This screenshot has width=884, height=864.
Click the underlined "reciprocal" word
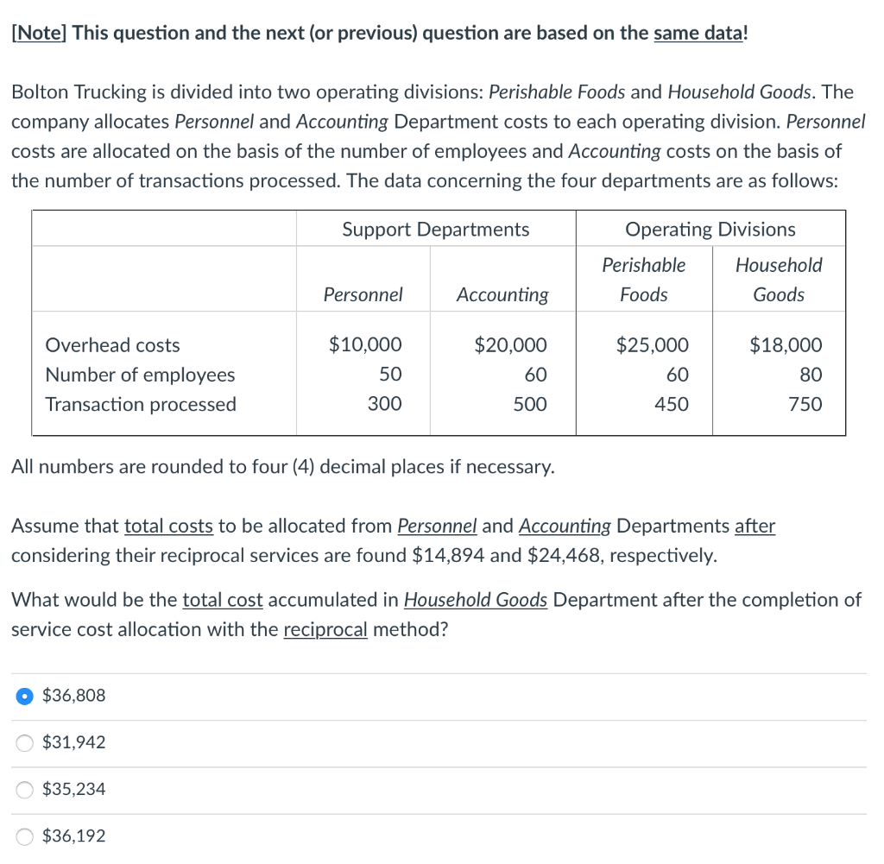(x=325, y=629)
